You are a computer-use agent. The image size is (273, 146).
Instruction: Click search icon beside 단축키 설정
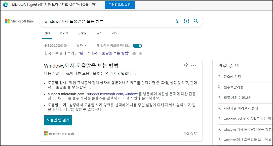219,77
